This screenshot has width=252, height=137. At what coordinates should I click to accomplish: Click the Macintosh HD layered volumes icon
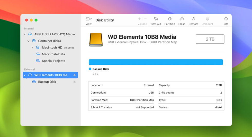[x=38, y=47]
